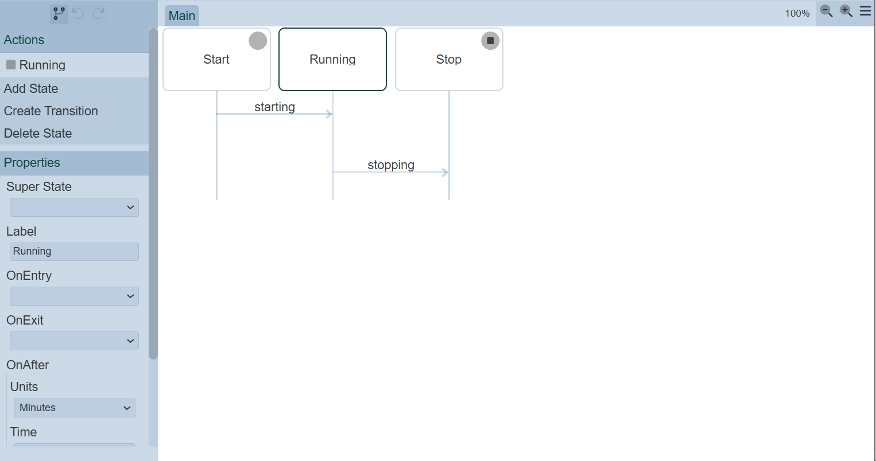
Task: Click the left panel vertical scrollbar
Action: [153, 195]
